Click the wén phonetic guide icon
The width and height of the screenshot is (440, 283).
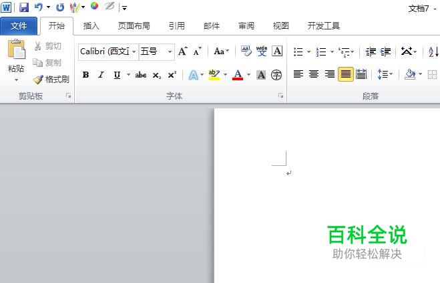pos(262,52)
